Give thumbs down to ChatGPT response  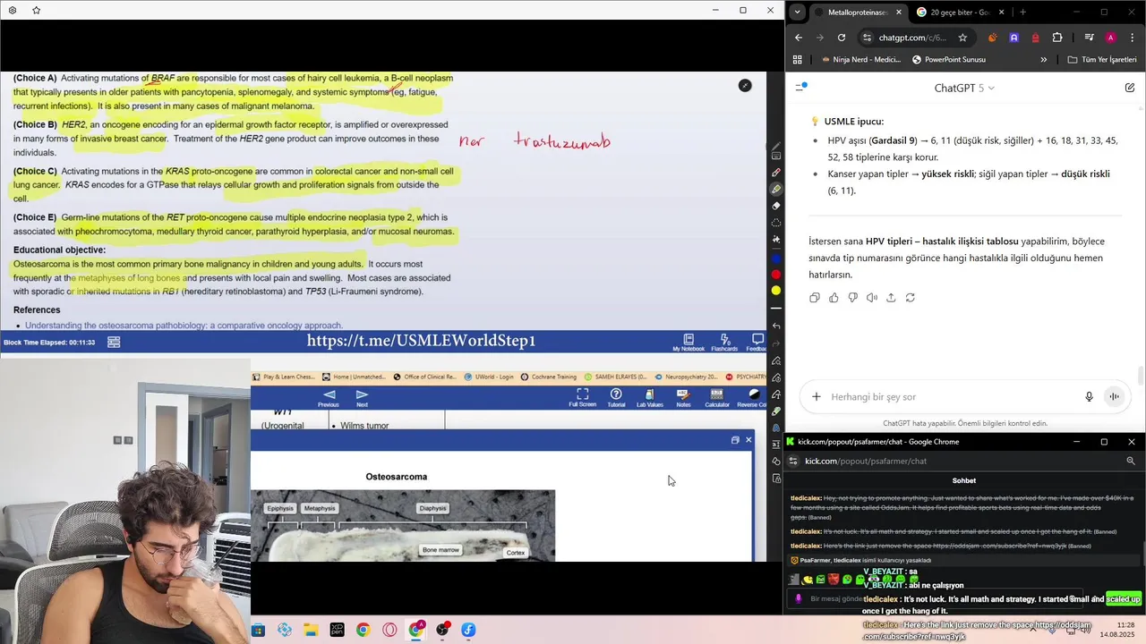coord(852,298)
